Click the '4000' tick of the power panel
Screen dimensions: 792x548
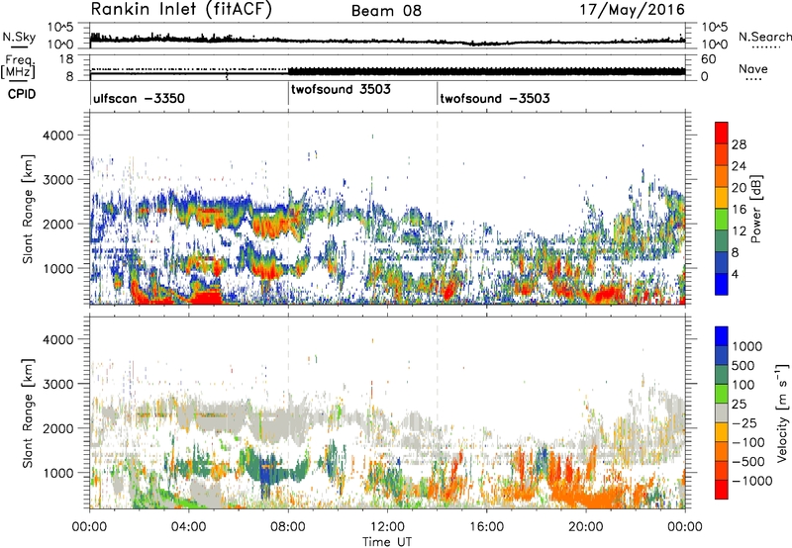click(x=57, y=136)
